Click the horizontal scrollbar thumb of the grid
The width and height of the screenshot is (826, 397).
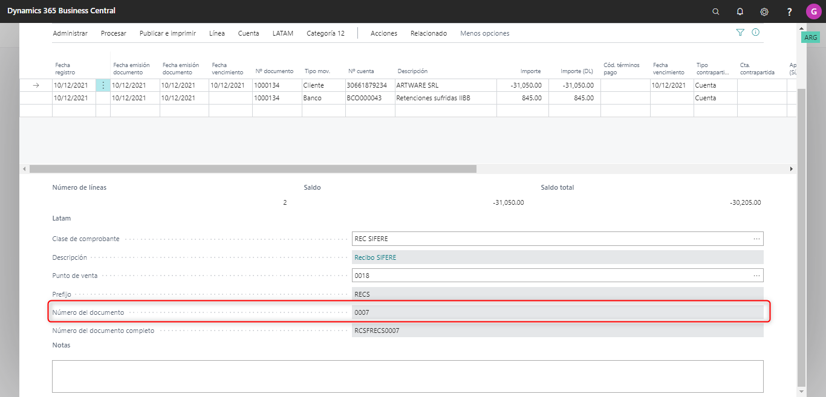point(253,169)
